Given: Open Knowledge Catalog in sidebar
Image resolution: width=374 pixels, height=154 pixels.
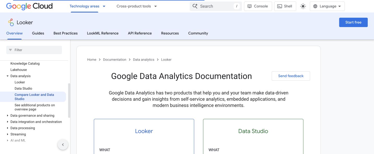Looking at the screenshot, I should 25,63.
